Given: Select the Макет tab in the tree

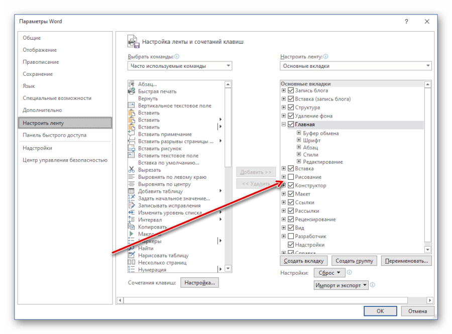Looking at the screenshot, I should coord(302,194).
